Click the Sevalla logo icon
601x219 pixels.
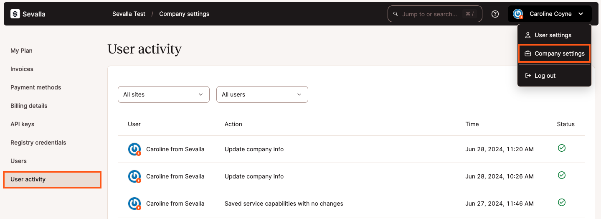coord(15,14)
